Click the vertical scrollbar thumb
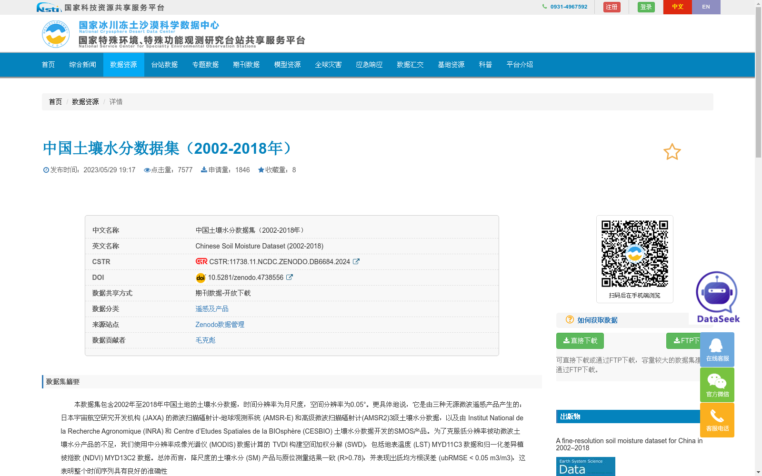 pyautogui.click(x=758, y=82)
